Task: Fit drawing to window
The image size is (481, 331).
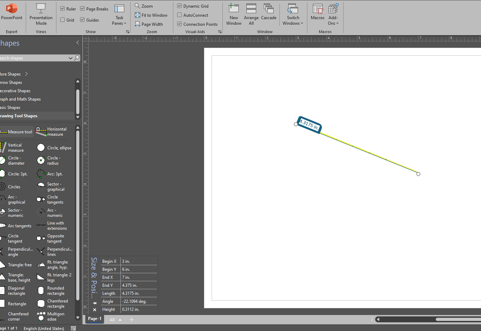Action: tap(151, 15)
